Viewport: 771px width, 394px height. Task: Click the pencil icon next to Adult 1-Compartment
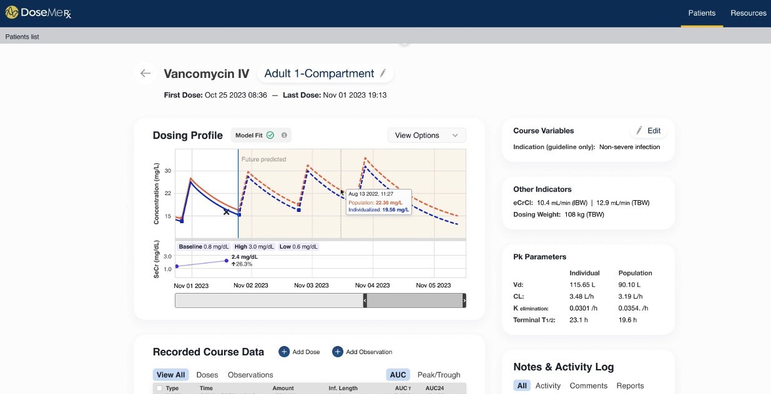[383, 74]
